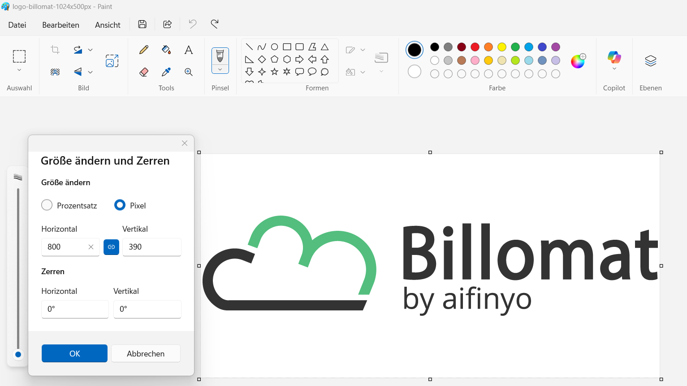Select secondary color white circle

[415, 71]
